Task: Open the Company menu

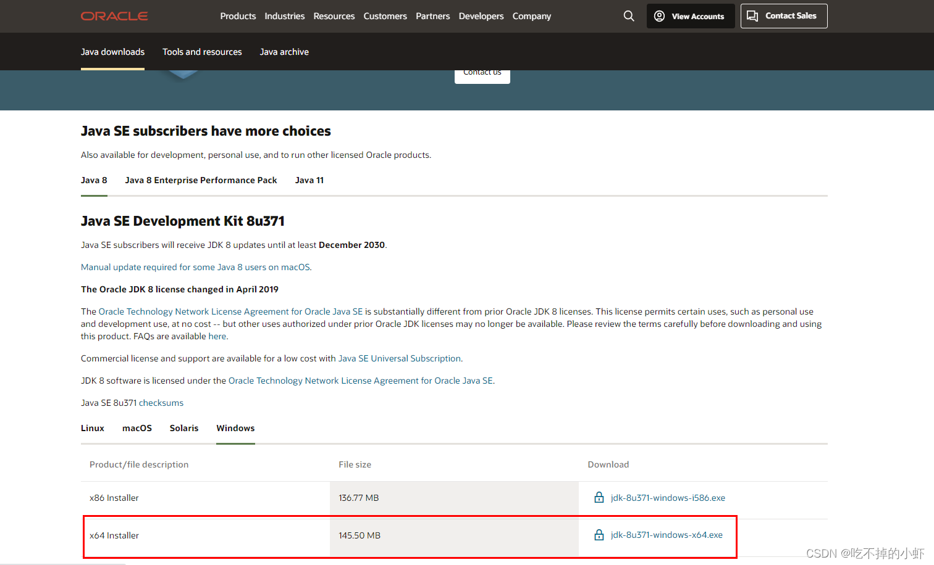Action: point(532,16)
